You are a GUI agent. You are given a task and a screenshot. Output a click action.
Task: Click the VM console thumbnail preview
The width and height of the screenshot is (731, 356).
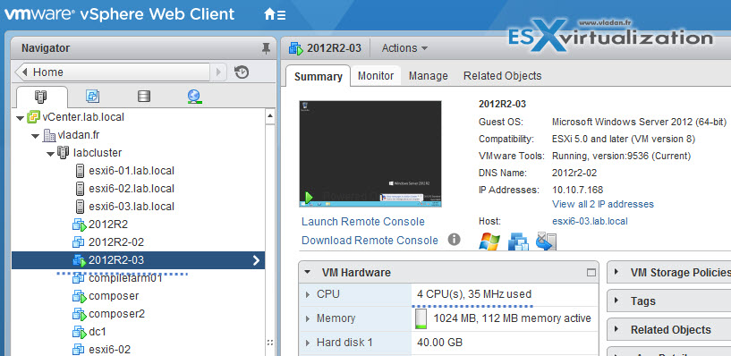(x=370, y=154)
